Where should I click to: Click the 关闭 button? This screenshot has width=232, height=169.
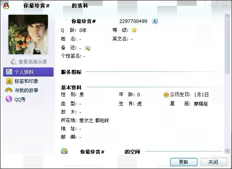(213, 162)
